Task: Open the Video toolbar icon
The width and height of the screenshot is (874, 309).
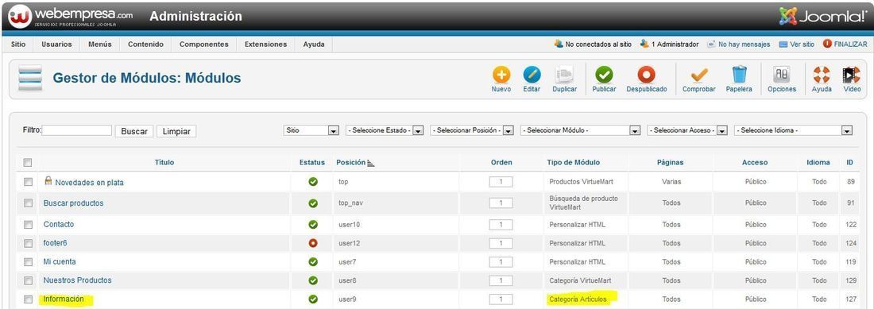Action: click(852, 75)
